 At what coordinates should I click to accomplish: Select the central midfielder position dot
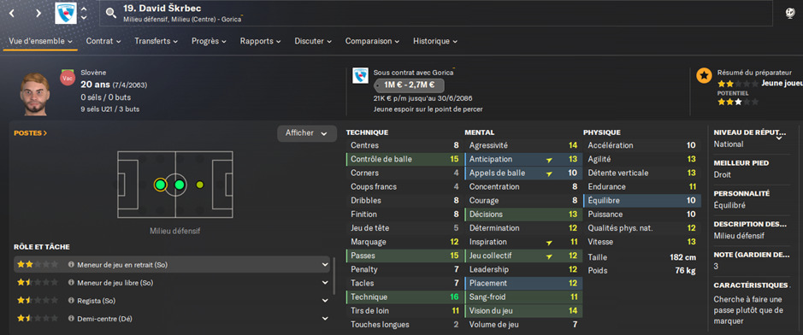pos(180,185)
